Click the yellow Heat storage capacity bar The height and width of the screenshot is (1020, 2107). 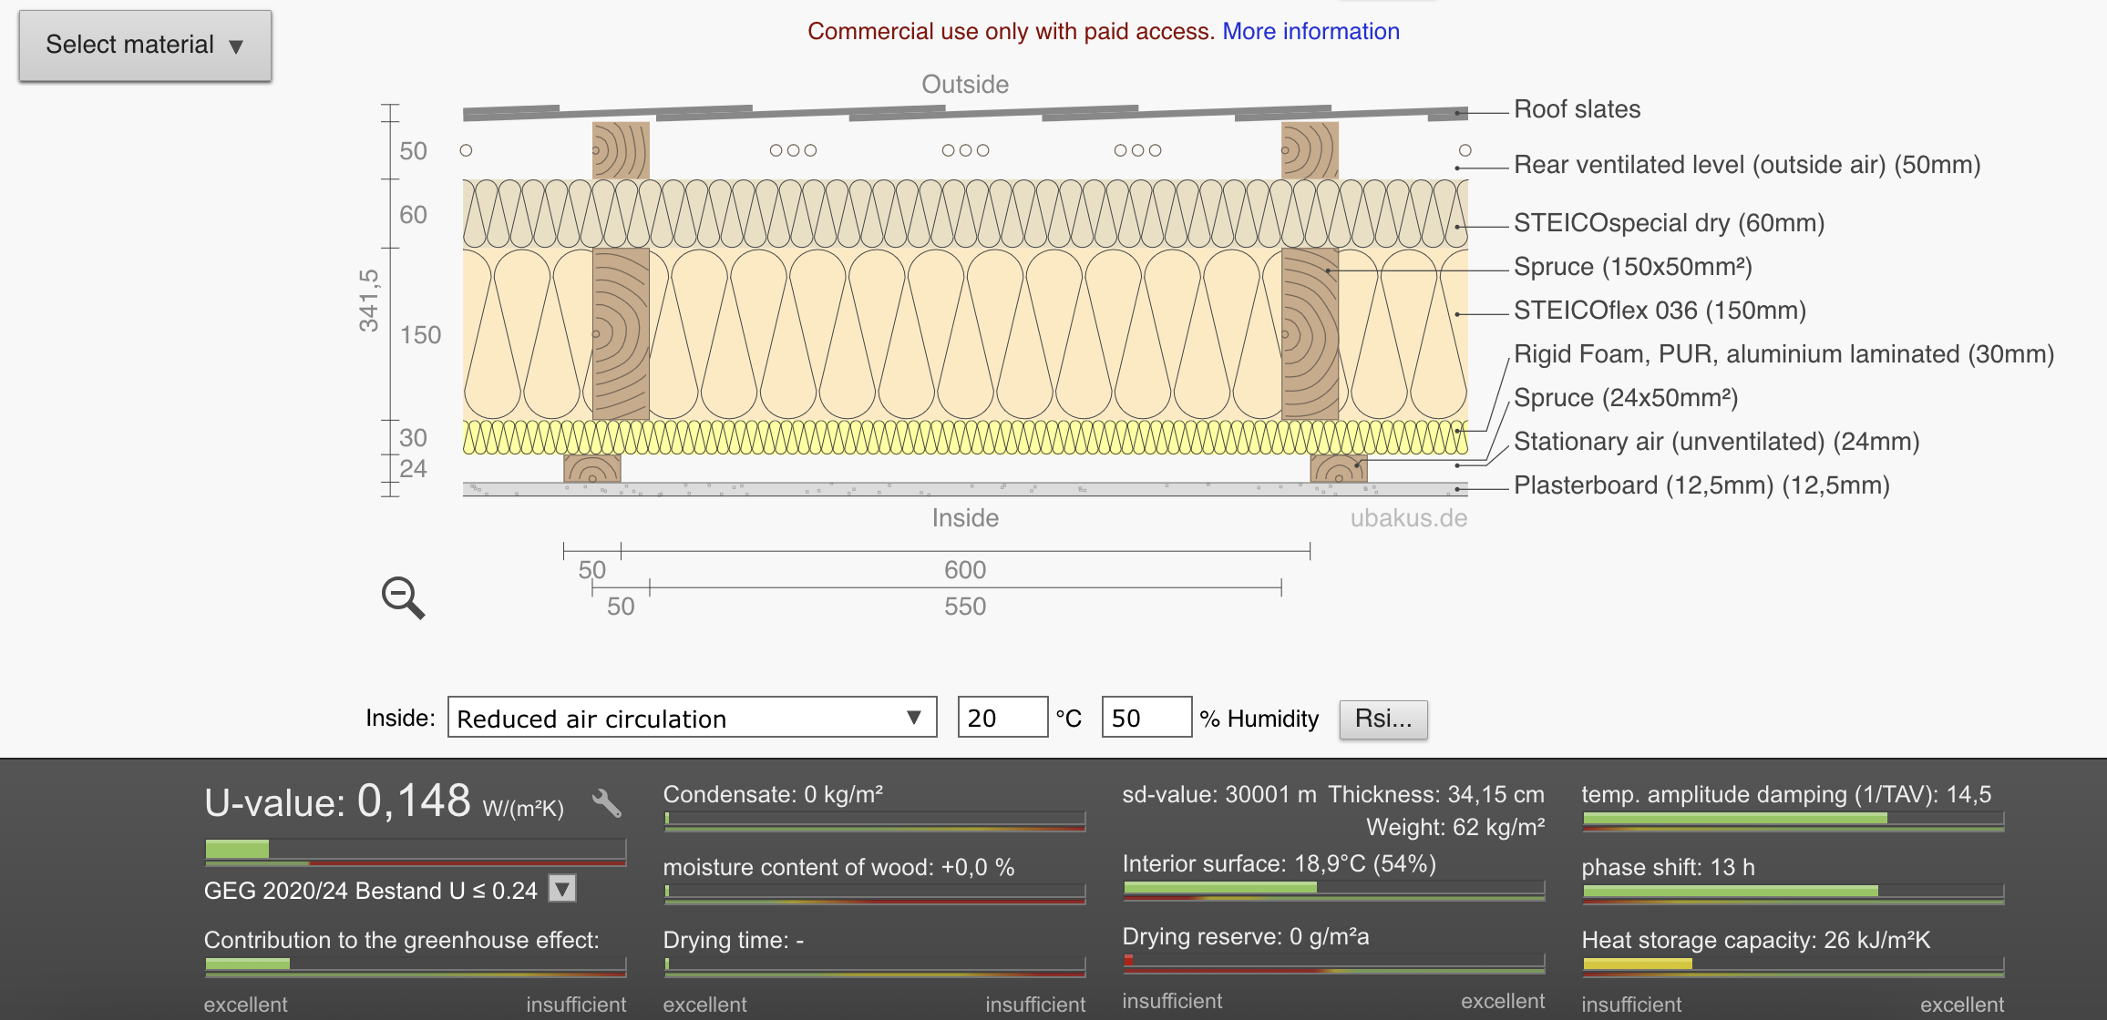click(1638, 964)
